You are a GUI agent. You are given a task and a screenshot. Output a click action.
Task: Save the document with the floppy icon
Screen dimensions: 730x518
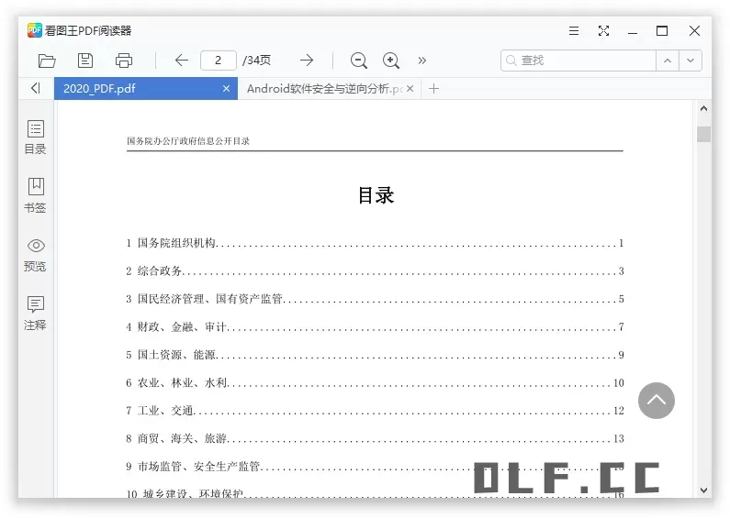pos(85,61)
